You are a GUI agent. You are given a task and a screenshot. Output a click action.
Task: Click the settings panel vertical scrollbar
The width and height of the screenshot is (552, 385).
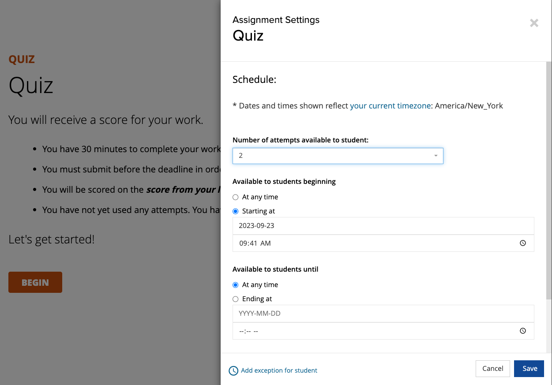(x=549, y=181)
